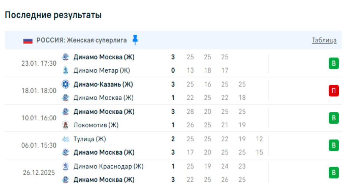This screenshot has height=186, width=346.
Task: Open team Динамо Краснодар (Ж)
Action: coord(108,166)
